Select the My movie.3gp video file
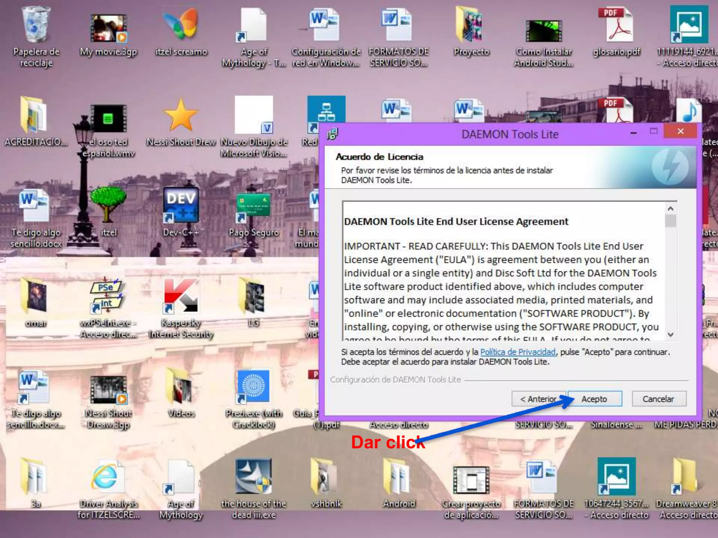Viewport: 718px width, 538px height. 108,28
